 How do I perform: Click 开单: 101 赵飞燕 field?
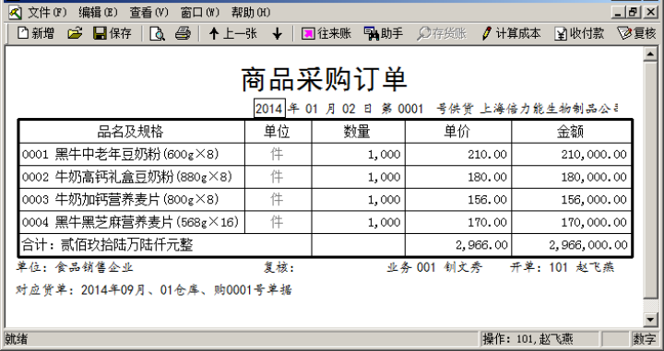[562, 267]
